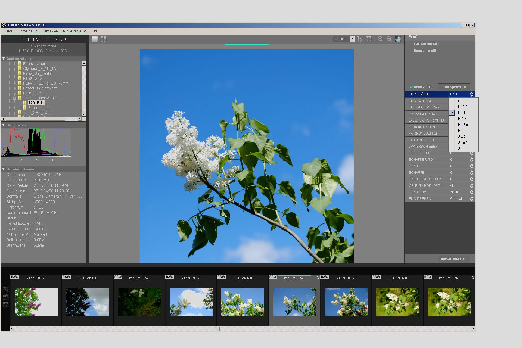Click the fit-to-window fullscreen icon

pos(369,39)
